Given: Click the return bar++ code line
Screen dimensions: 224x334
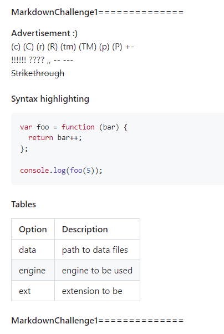Looking at the screenshot, I should coord(55,138).
